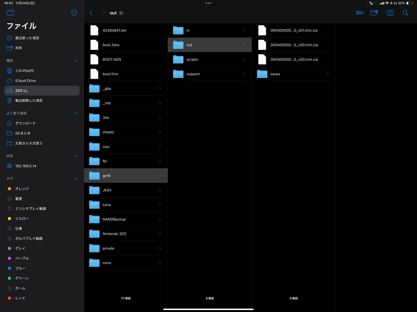Switch view mode using columns icon
The width and height of the screenshot is (417, 312).
click(390, 13)
